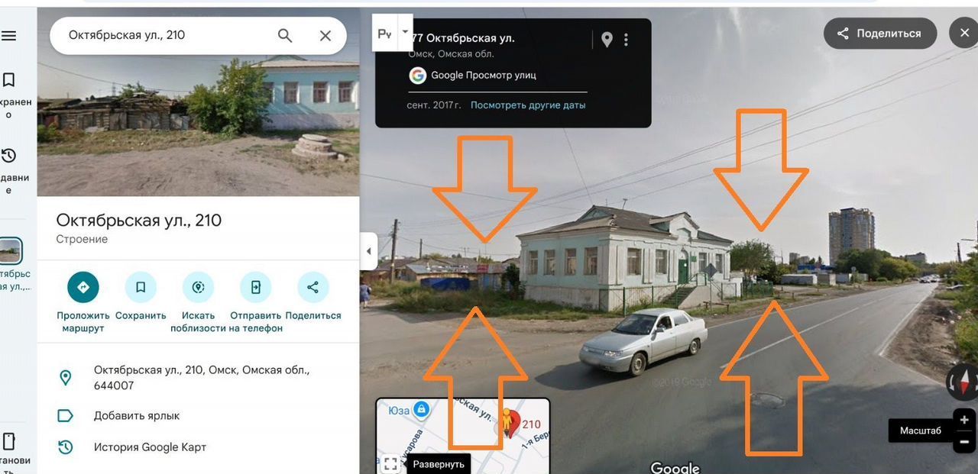Click the Искать поблизости icon

tap(198, 287)
